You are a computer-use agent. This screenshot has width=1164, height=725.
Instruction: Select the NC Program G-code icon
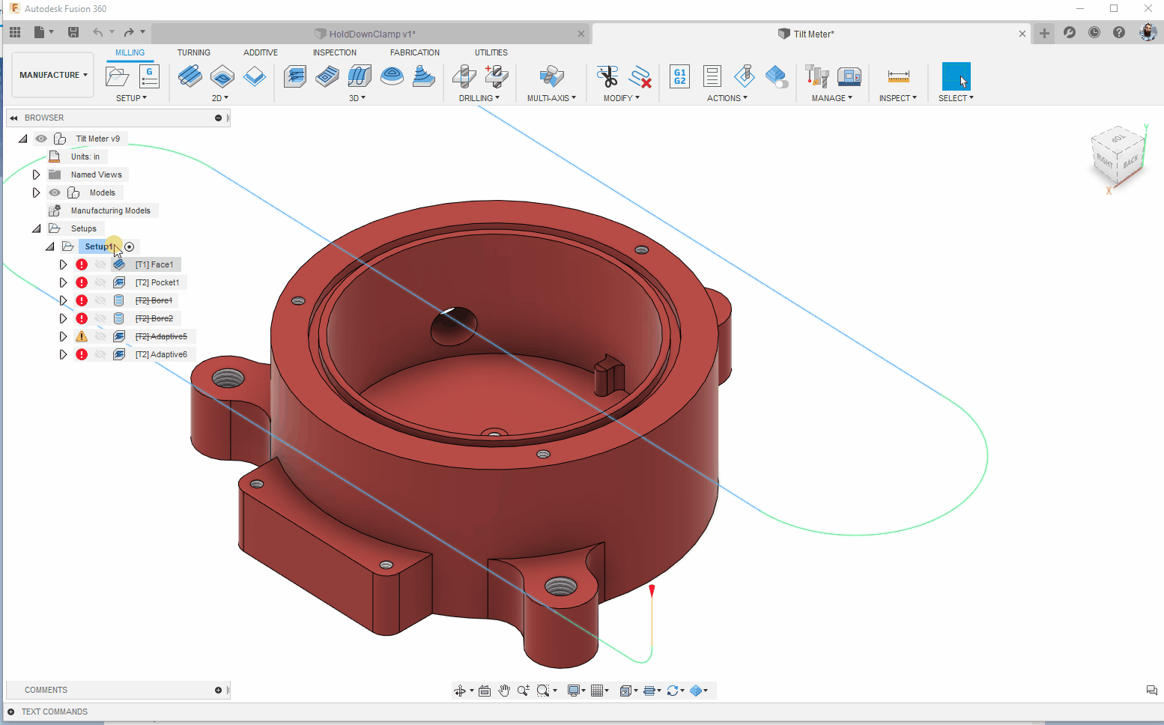pos(149,76)
